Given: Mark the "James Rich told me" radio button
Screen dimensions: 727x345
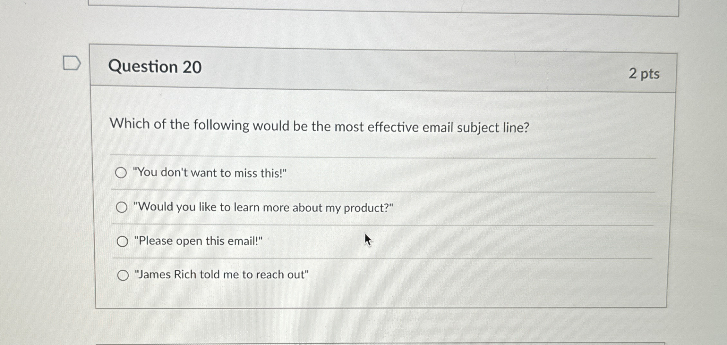Looking at the screenshot, I should pyautogui.click(x=123, y=275).
